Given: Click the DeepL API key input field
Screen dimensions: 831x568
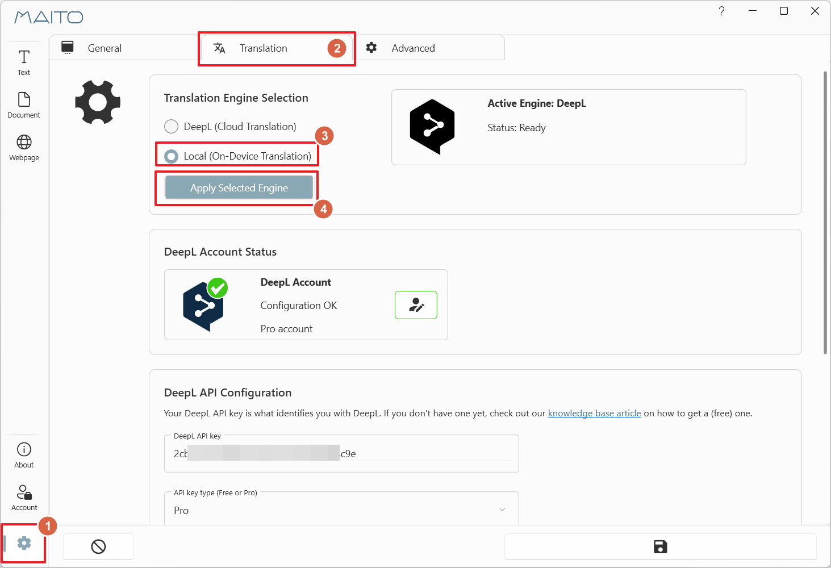Looking at the screenshot, I should [x=341, y=454].
